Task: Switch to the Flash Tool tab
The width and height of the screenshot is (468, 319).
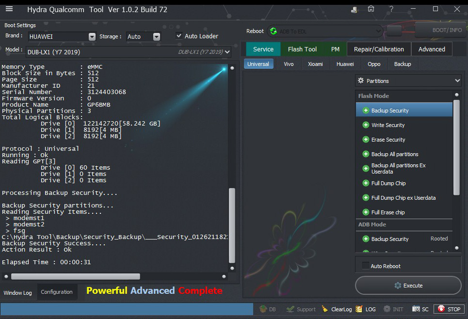Action: coord(302,49)
